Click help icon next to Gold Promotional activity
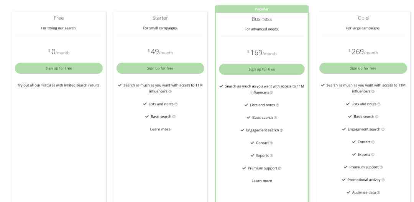Viewport: 414px width, 202px height. (x=383, y=180)
